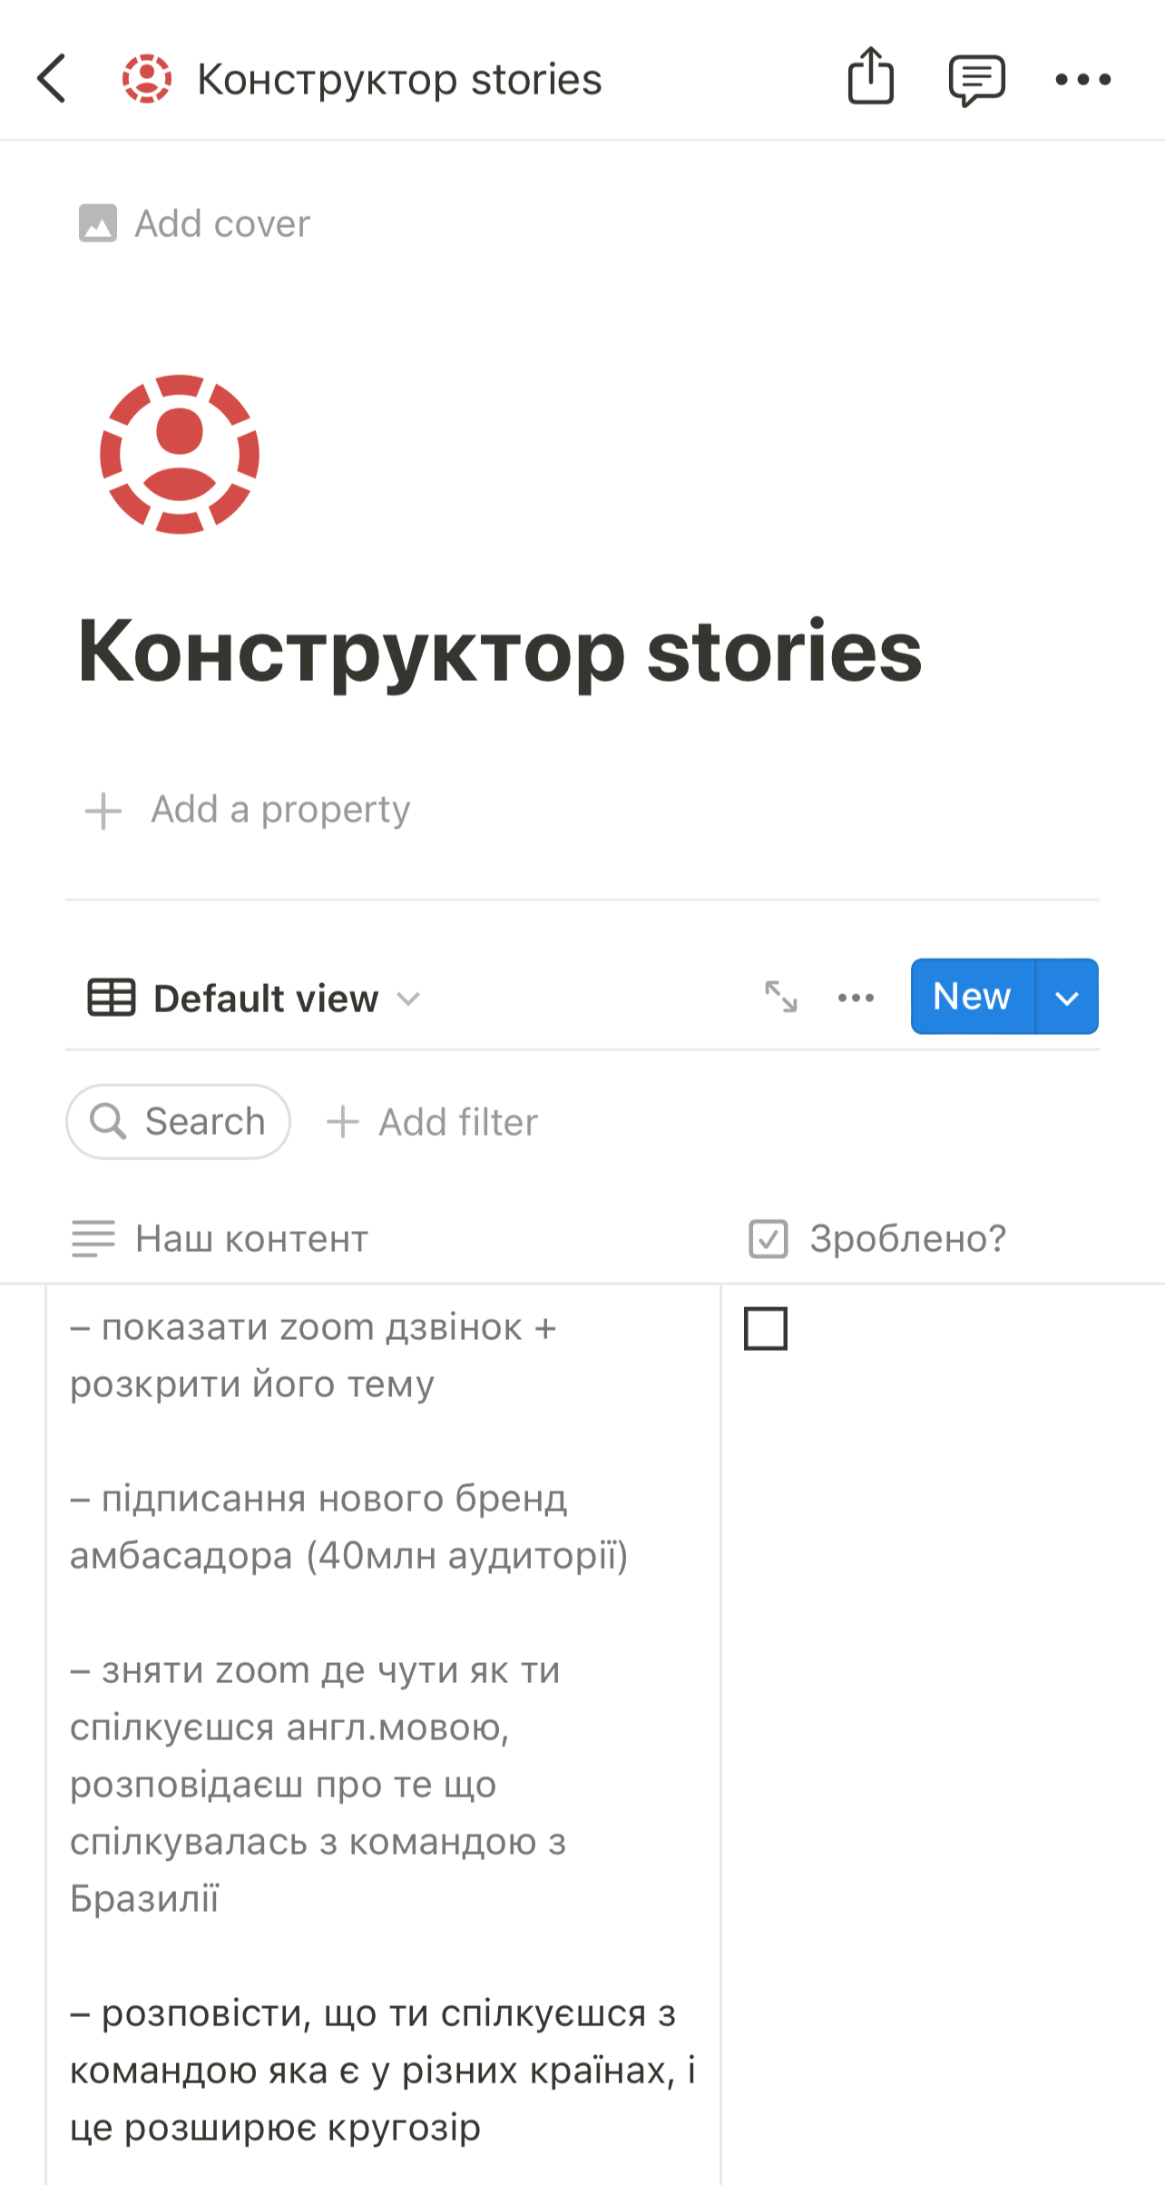This screenshot has height=2185, width=1165.
Task: Tap the small red icon in header
Action: [x=146, y=79]
